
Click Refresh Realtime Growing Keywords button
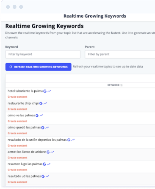click(38, 67)
